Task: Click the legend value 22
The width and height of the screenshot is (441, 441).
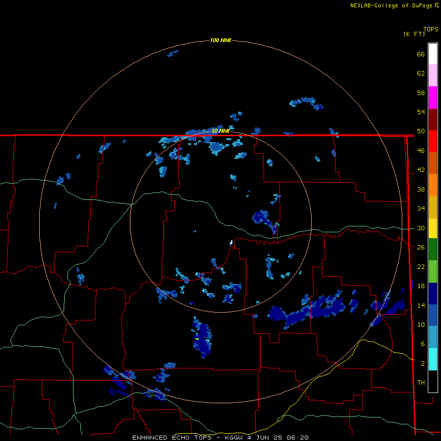Action: click(421, 267)
